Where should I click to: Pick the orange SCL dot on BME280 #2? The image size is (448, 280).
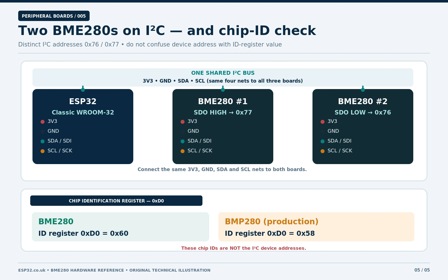pos(323,151)
